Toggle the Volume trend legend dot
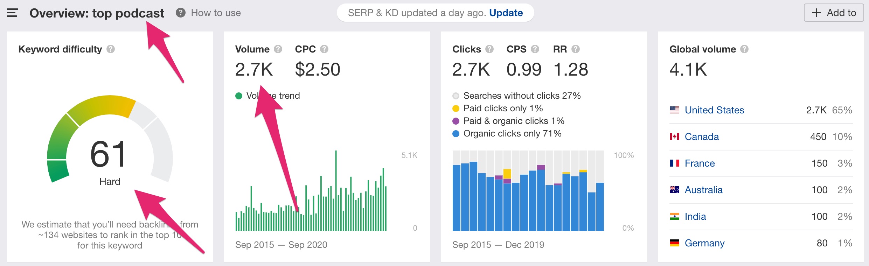The image size is (869, 266). (x=239, y=96)
